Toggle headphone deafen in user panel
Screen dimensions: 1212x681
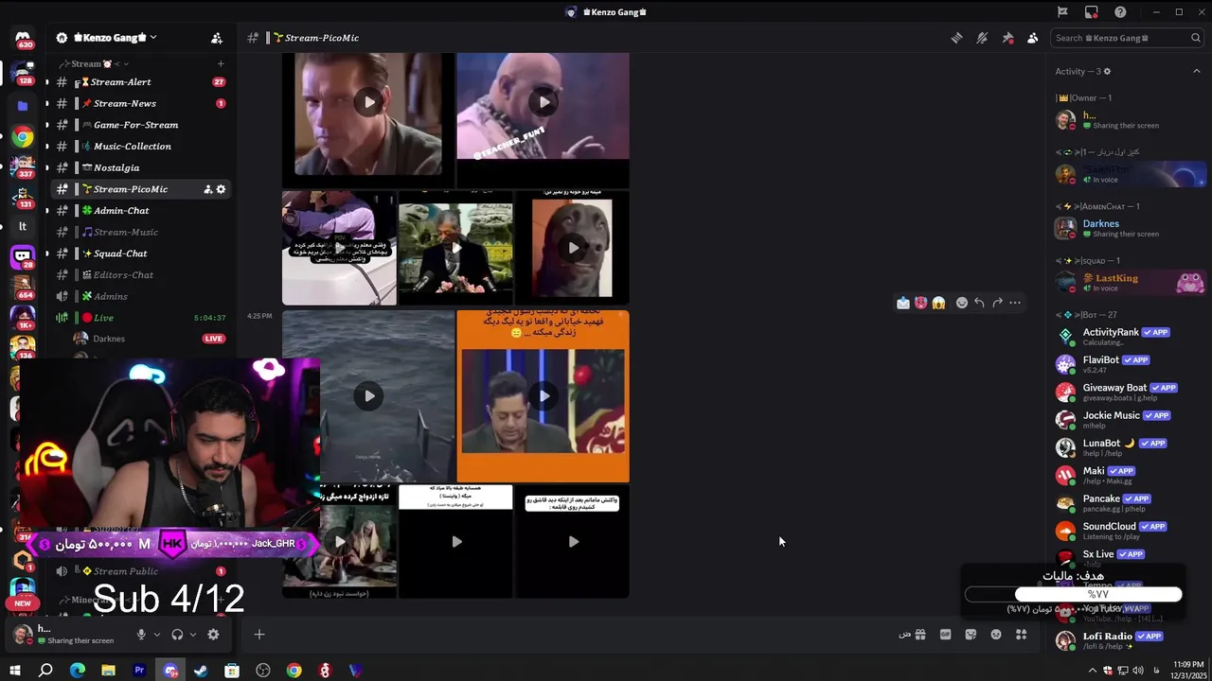pyautogui.click(x=177, y=635)
